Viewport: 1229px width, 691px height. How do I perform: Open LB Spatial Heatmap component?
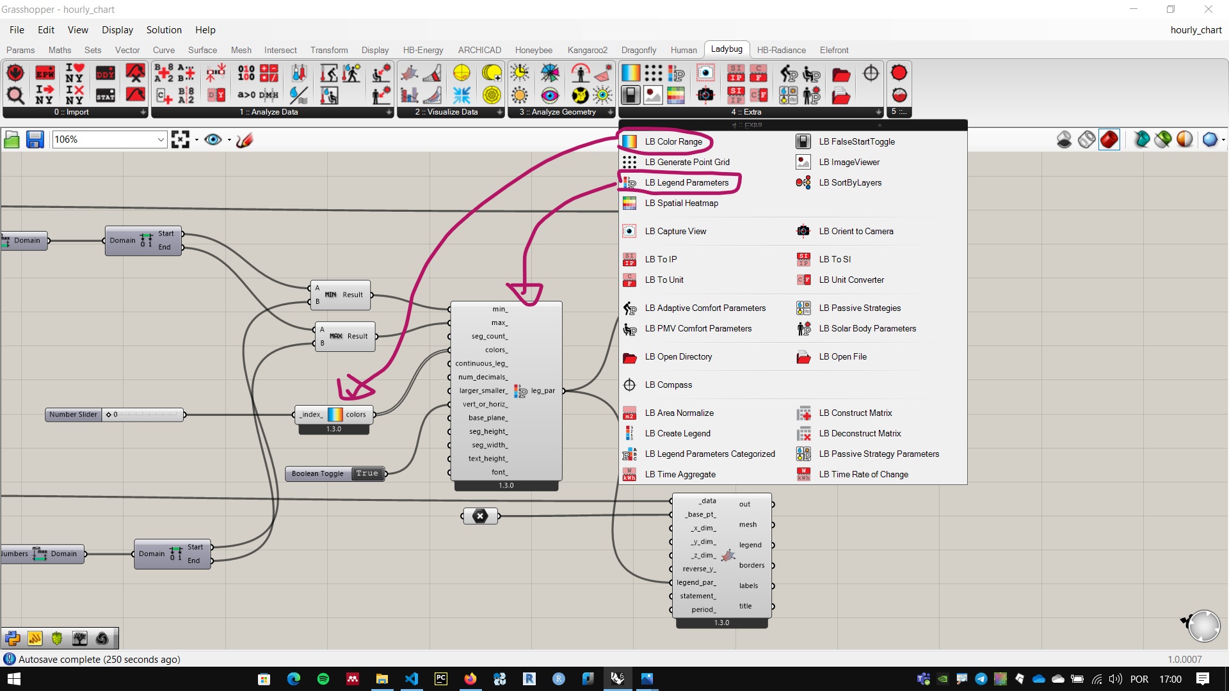(x=682, y=202)
